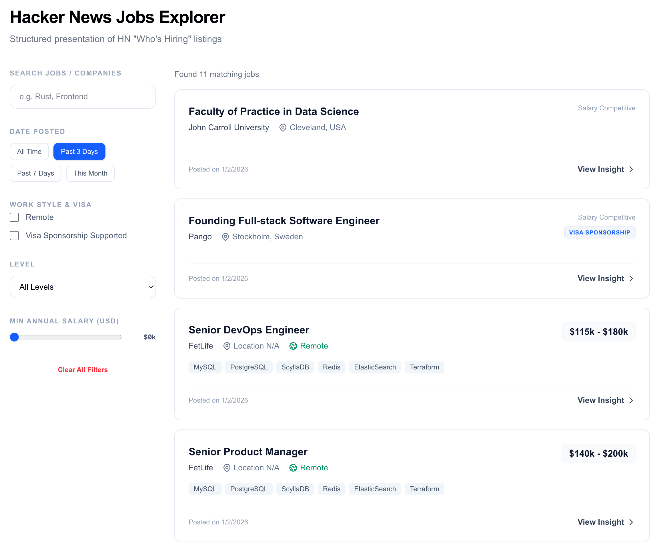Collapse the All Levels level selector chevron
This screenshot has width=659, height=545.
tap(150, 287)
